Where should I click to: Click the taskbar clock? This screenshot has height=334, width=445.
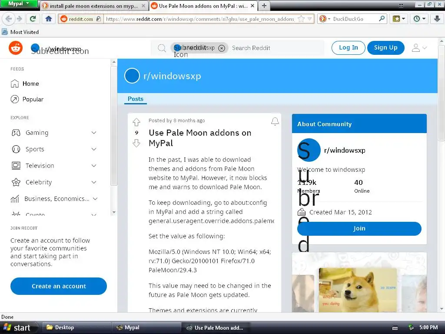(428, 327)
